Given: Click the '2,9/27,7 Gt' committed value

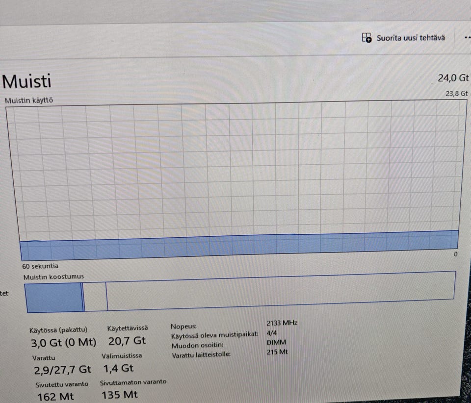Looking at the screenshot, I should 62,369.
